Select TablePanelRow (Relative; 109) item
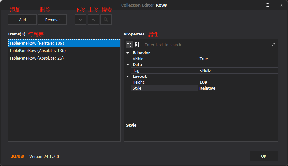This screenshot has width=288, height=166. (64, 43)
